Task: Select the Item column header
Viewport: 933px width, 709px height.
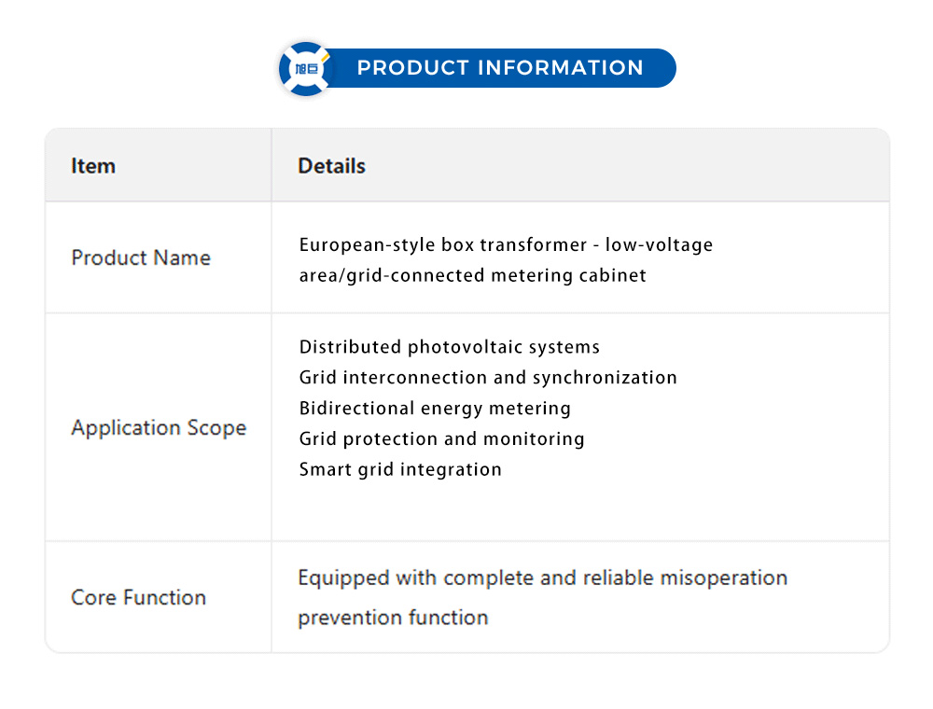Action: click(93, 166)
